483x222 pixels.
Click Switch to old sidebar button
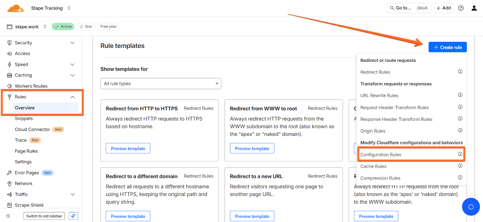[44, 216]
